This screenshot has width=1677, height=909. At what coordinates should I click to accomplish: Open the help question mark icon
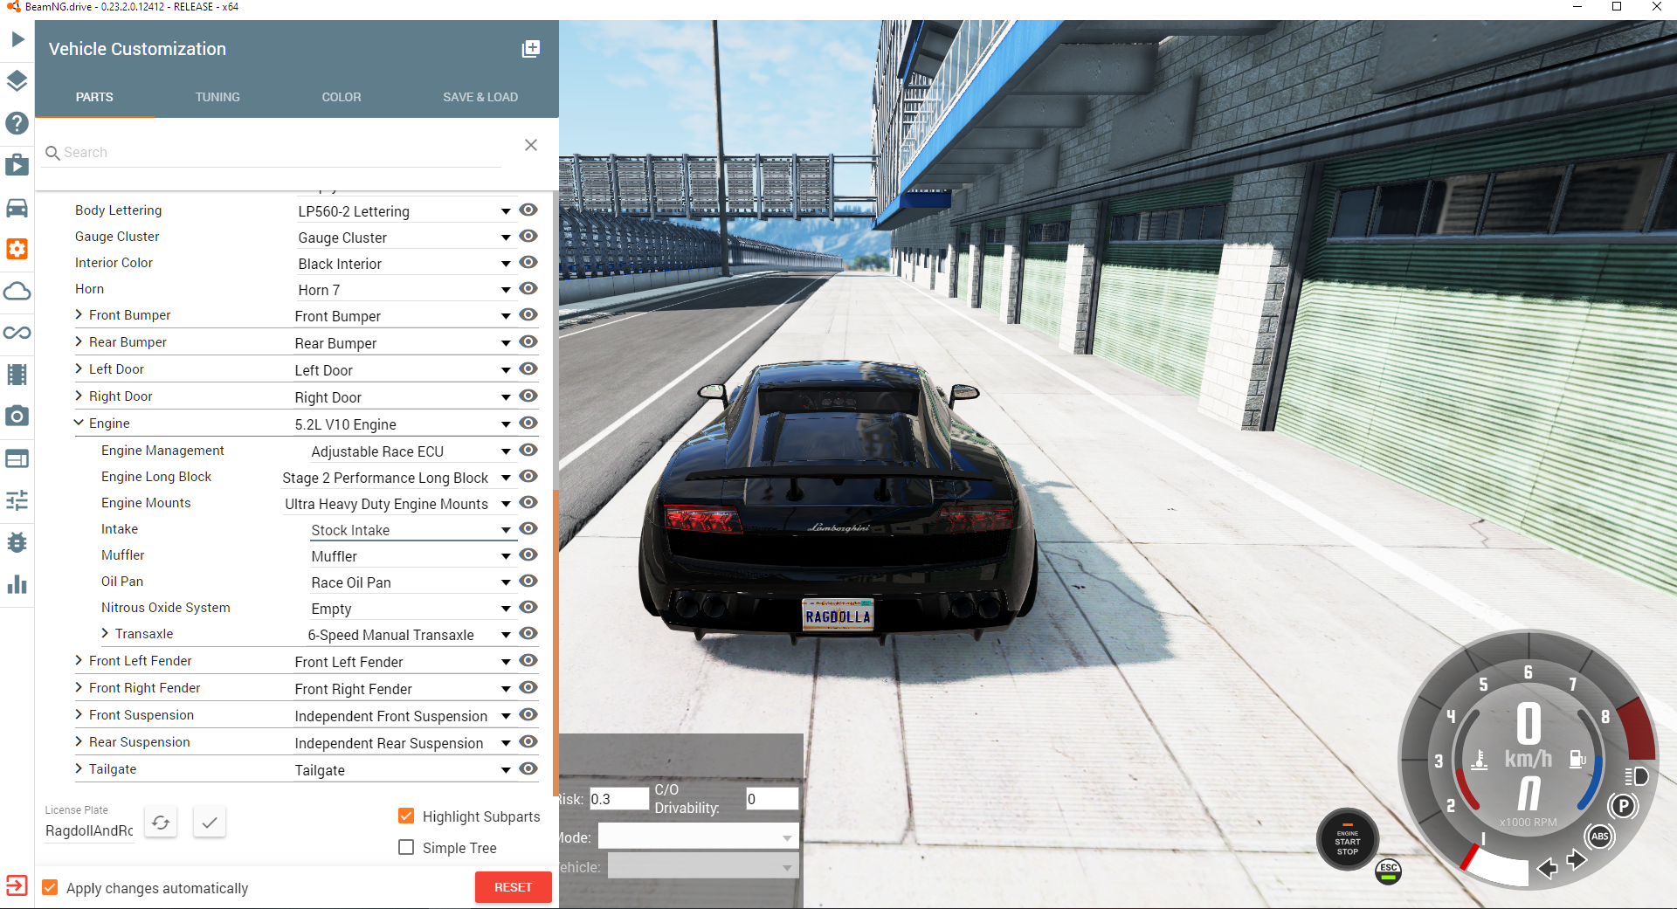point(17,123)
